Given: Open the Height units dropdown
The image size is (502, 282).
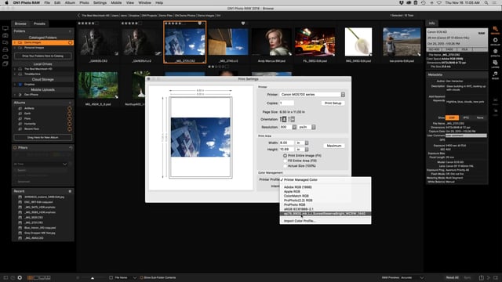Looking at the screenshot, I should pos(302,150).
